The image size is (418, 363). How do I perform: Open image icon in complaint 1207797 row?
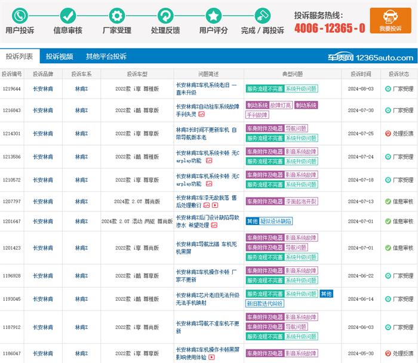click(207, 205)
